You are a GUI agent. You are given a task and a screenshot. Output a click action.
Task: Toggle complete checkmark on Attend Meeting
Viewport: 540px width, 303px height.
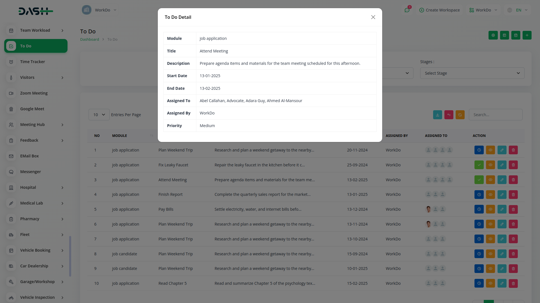(x=479, y=180)
